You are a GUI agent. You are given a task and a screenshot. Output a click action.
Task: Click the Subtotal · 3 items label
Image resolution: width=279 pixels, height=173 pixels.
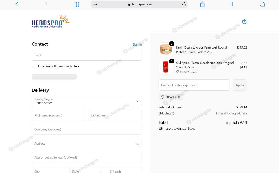[x=170, y=107]
